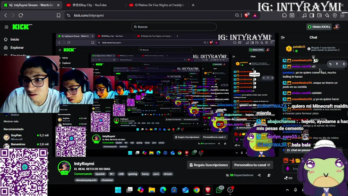
Task: Open Brave Rewards triangle icon
Action: pyautogui.click(x=255, y=16)
